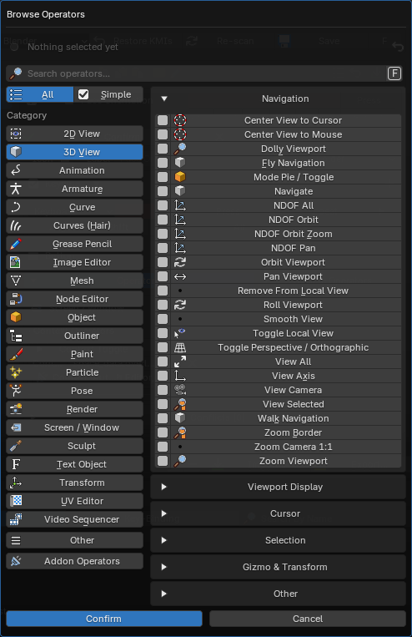Select the View Axis row
412x637 pixels.
pyautogui.click(x=286, y=376)
